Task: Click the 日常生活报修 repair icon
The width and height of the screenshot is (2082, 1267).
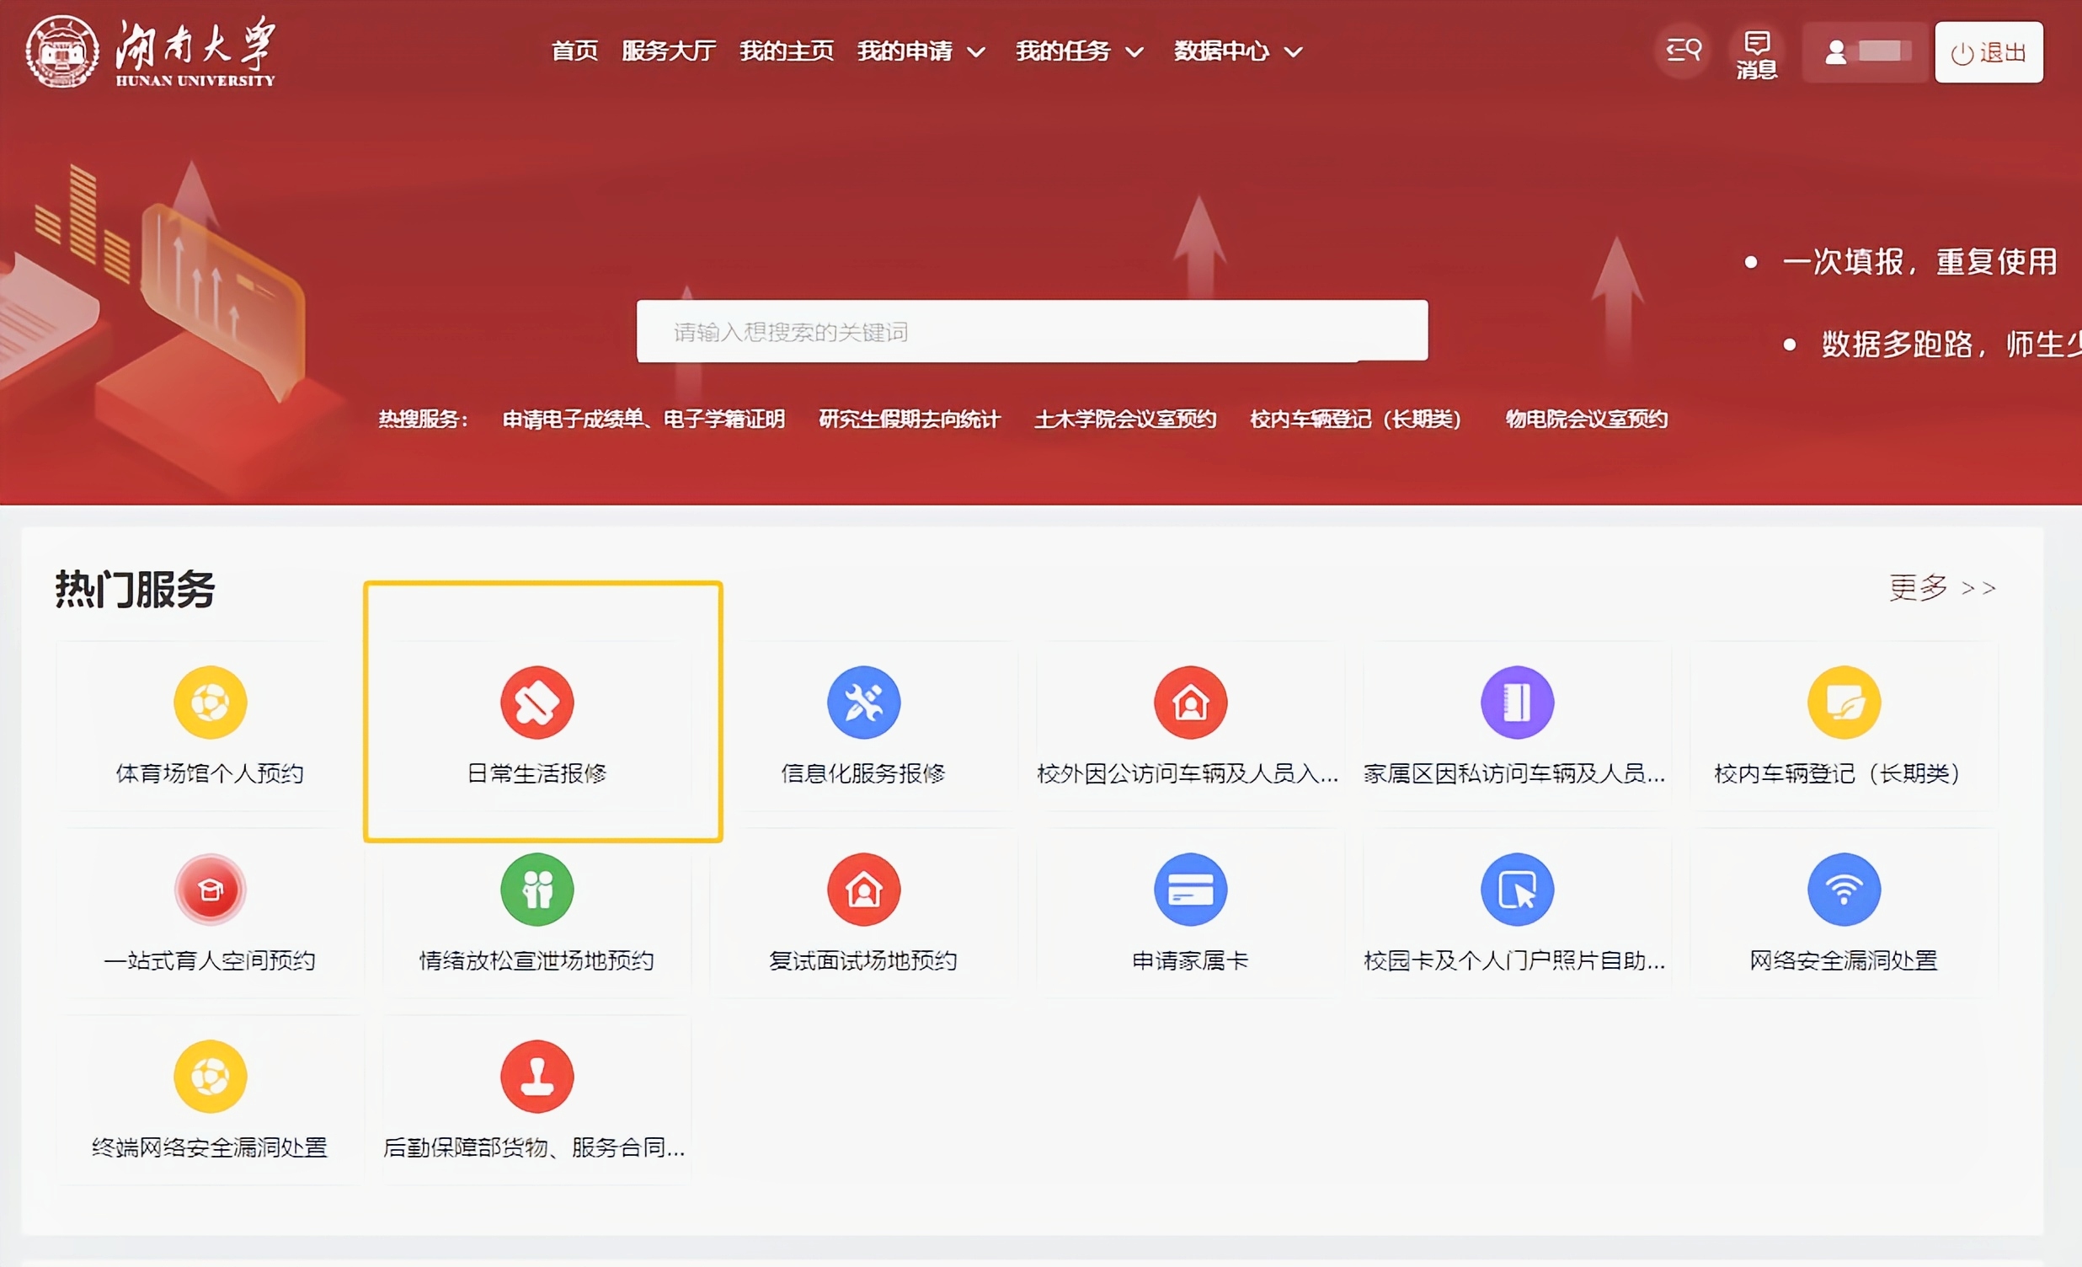Action: pyautogui.click(x=537, y=703)
